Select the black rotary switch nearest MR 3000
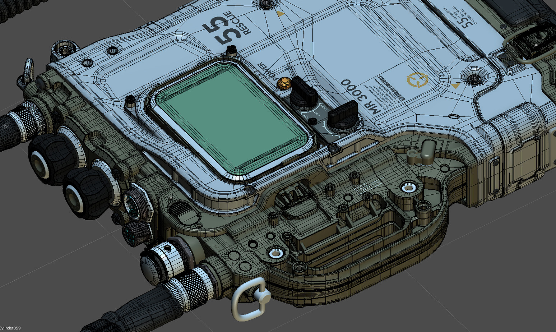The height and width of the screenshot is (332, 556). click(343, 116)
